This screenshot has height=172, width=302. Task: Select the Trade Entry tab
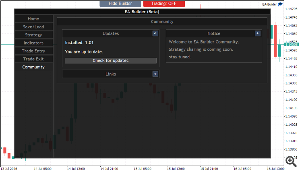34,51
